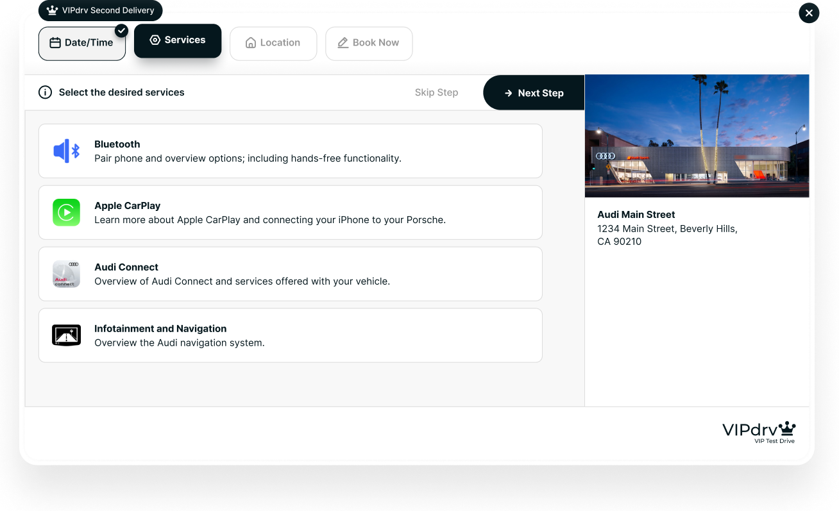The width and height of the screenshot is (839, 511).
Task: Click the Overview the Audi navigation system description
Action: [180, 343]
